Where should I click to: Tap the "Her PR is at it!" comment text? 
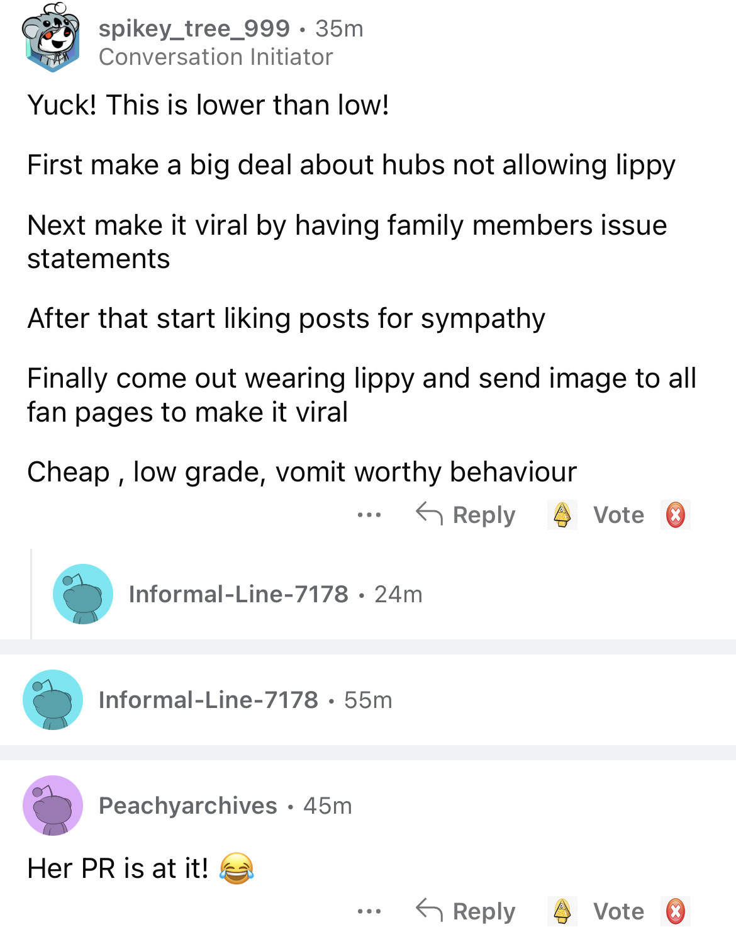[118, 868]
